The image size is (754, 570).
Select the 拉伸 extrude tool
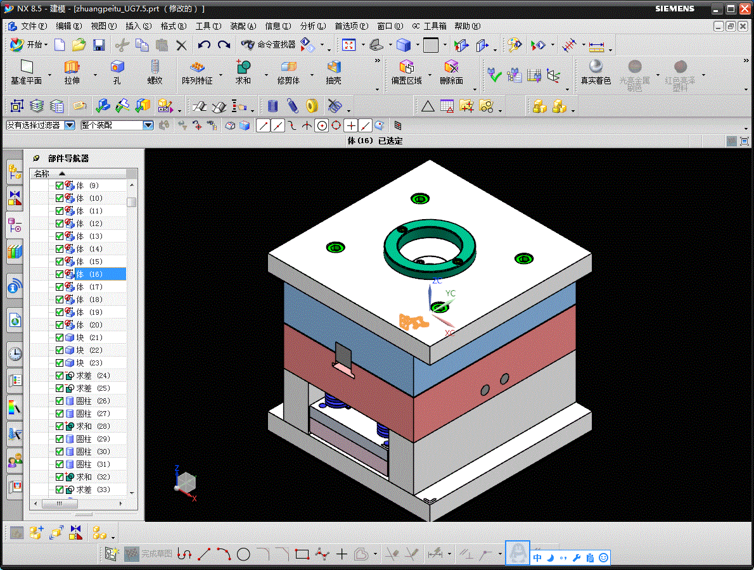[72, 72]
